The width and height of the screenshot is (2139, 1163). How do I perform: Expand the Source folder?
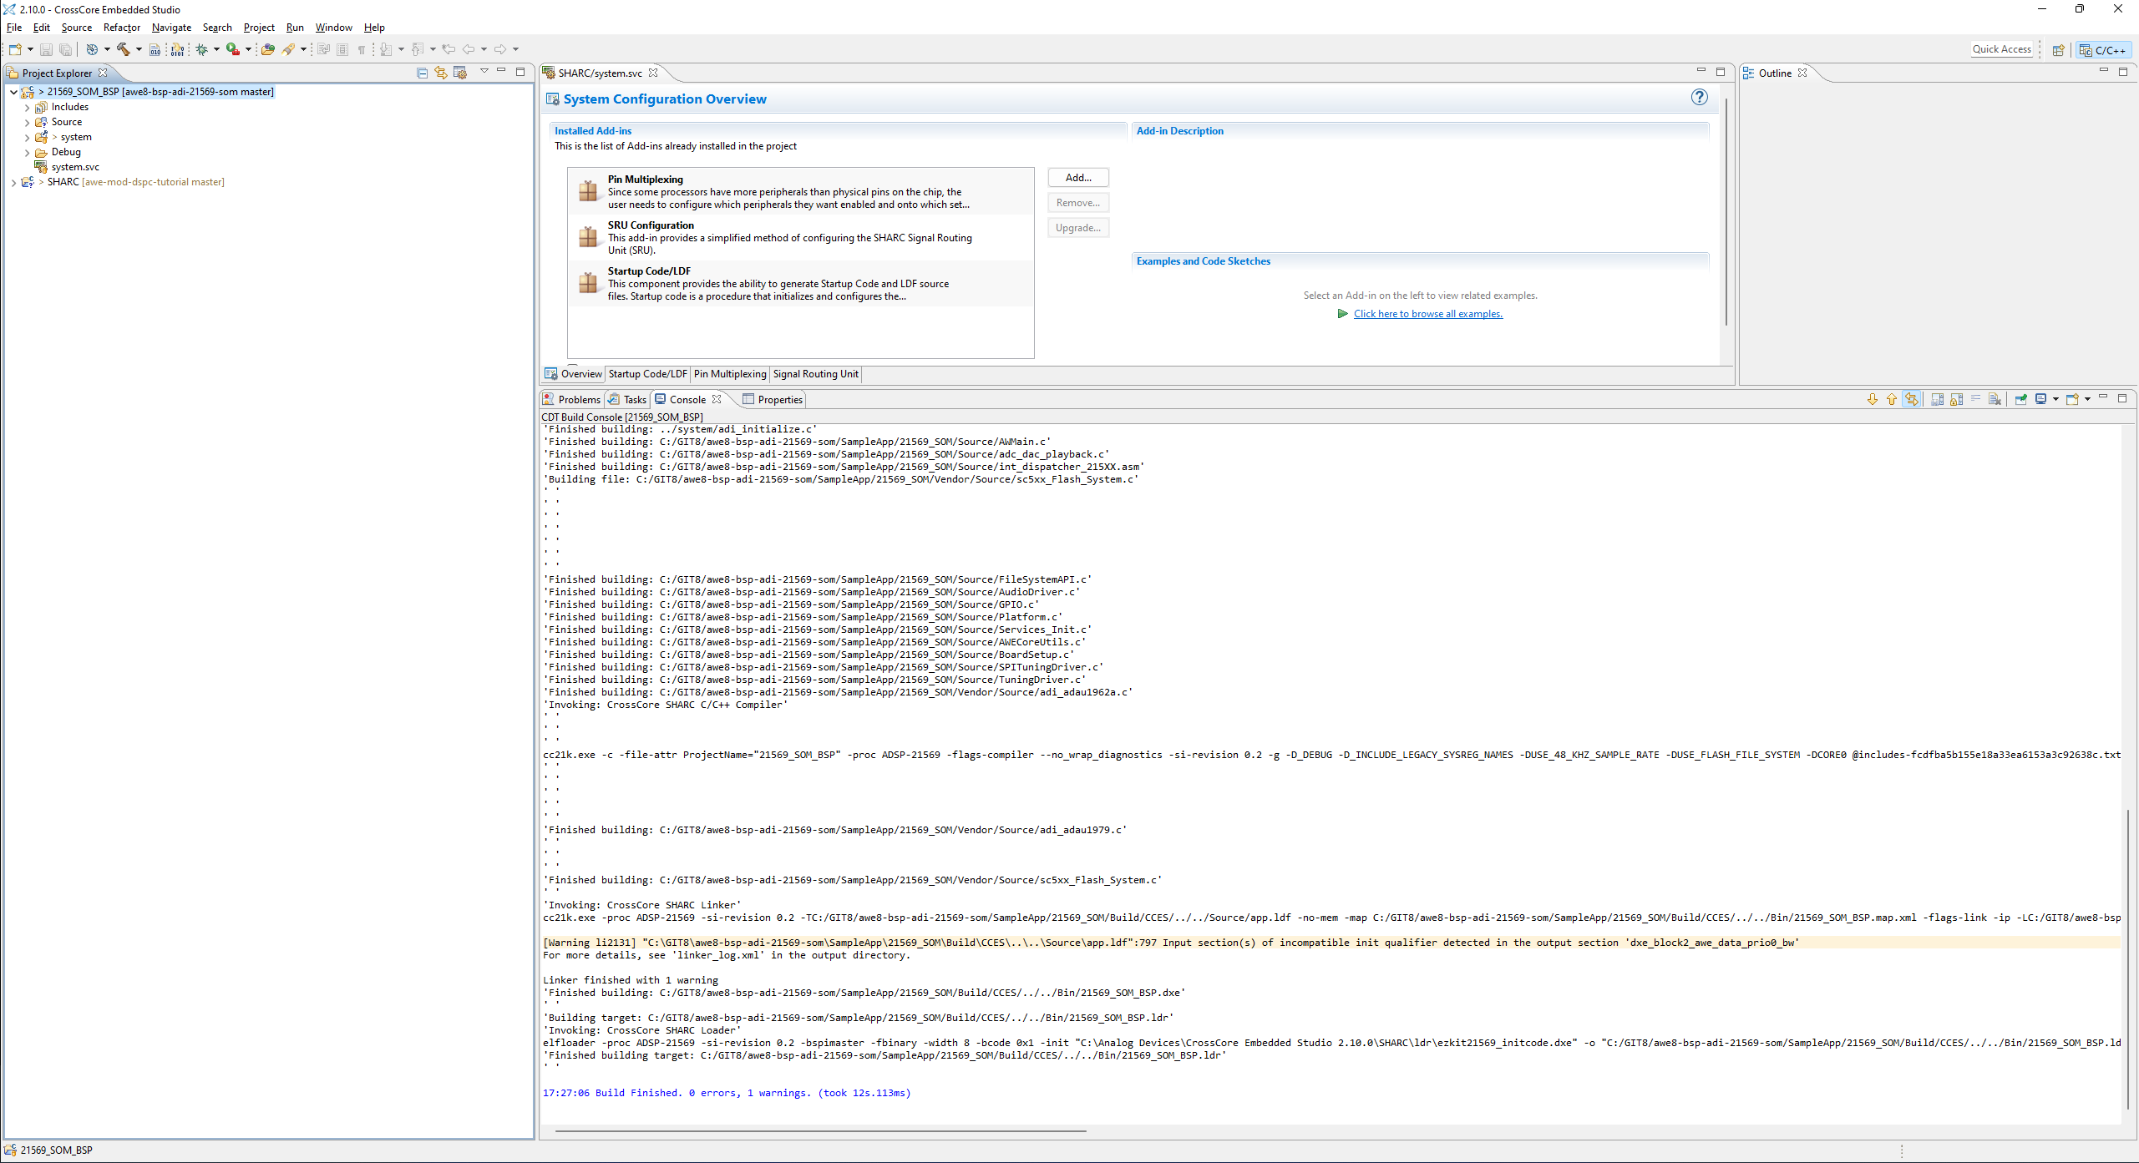27,122
